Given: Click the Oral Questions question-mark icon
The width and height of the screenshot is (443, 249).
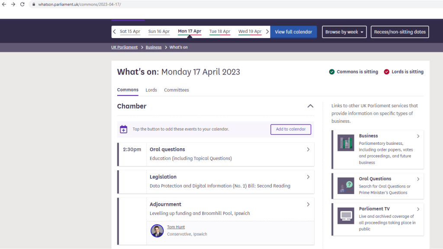Looking at the screenshot, I should [346, 186].
